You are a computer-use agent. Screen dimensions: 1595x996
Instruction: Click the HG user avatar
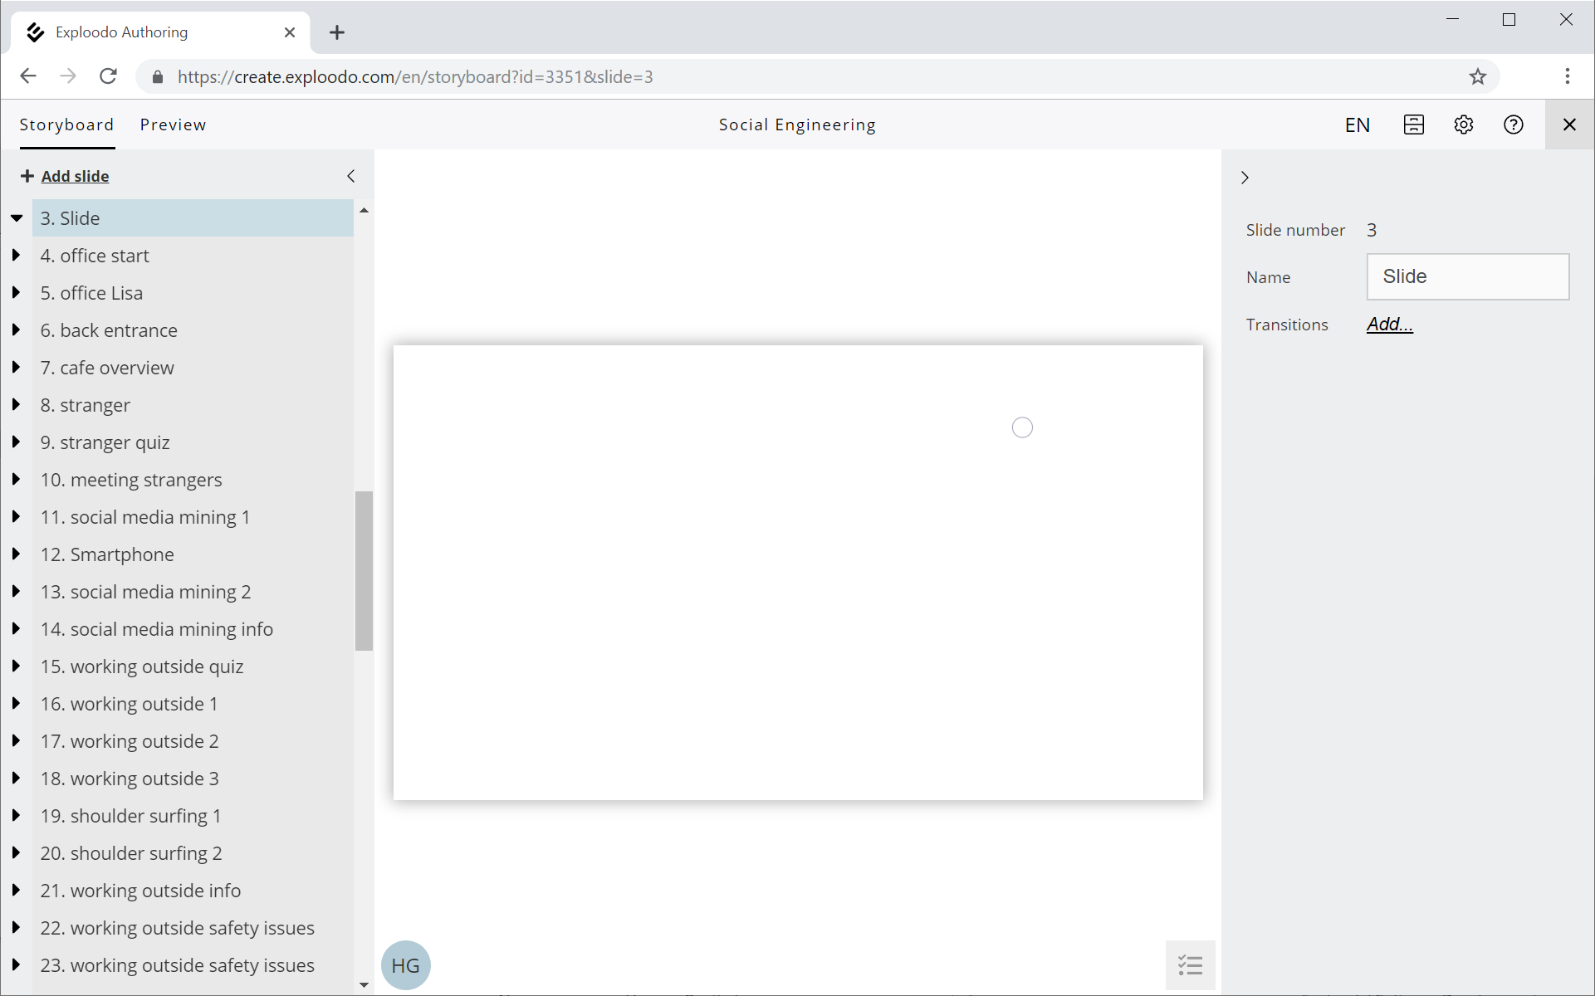[405, 965]
